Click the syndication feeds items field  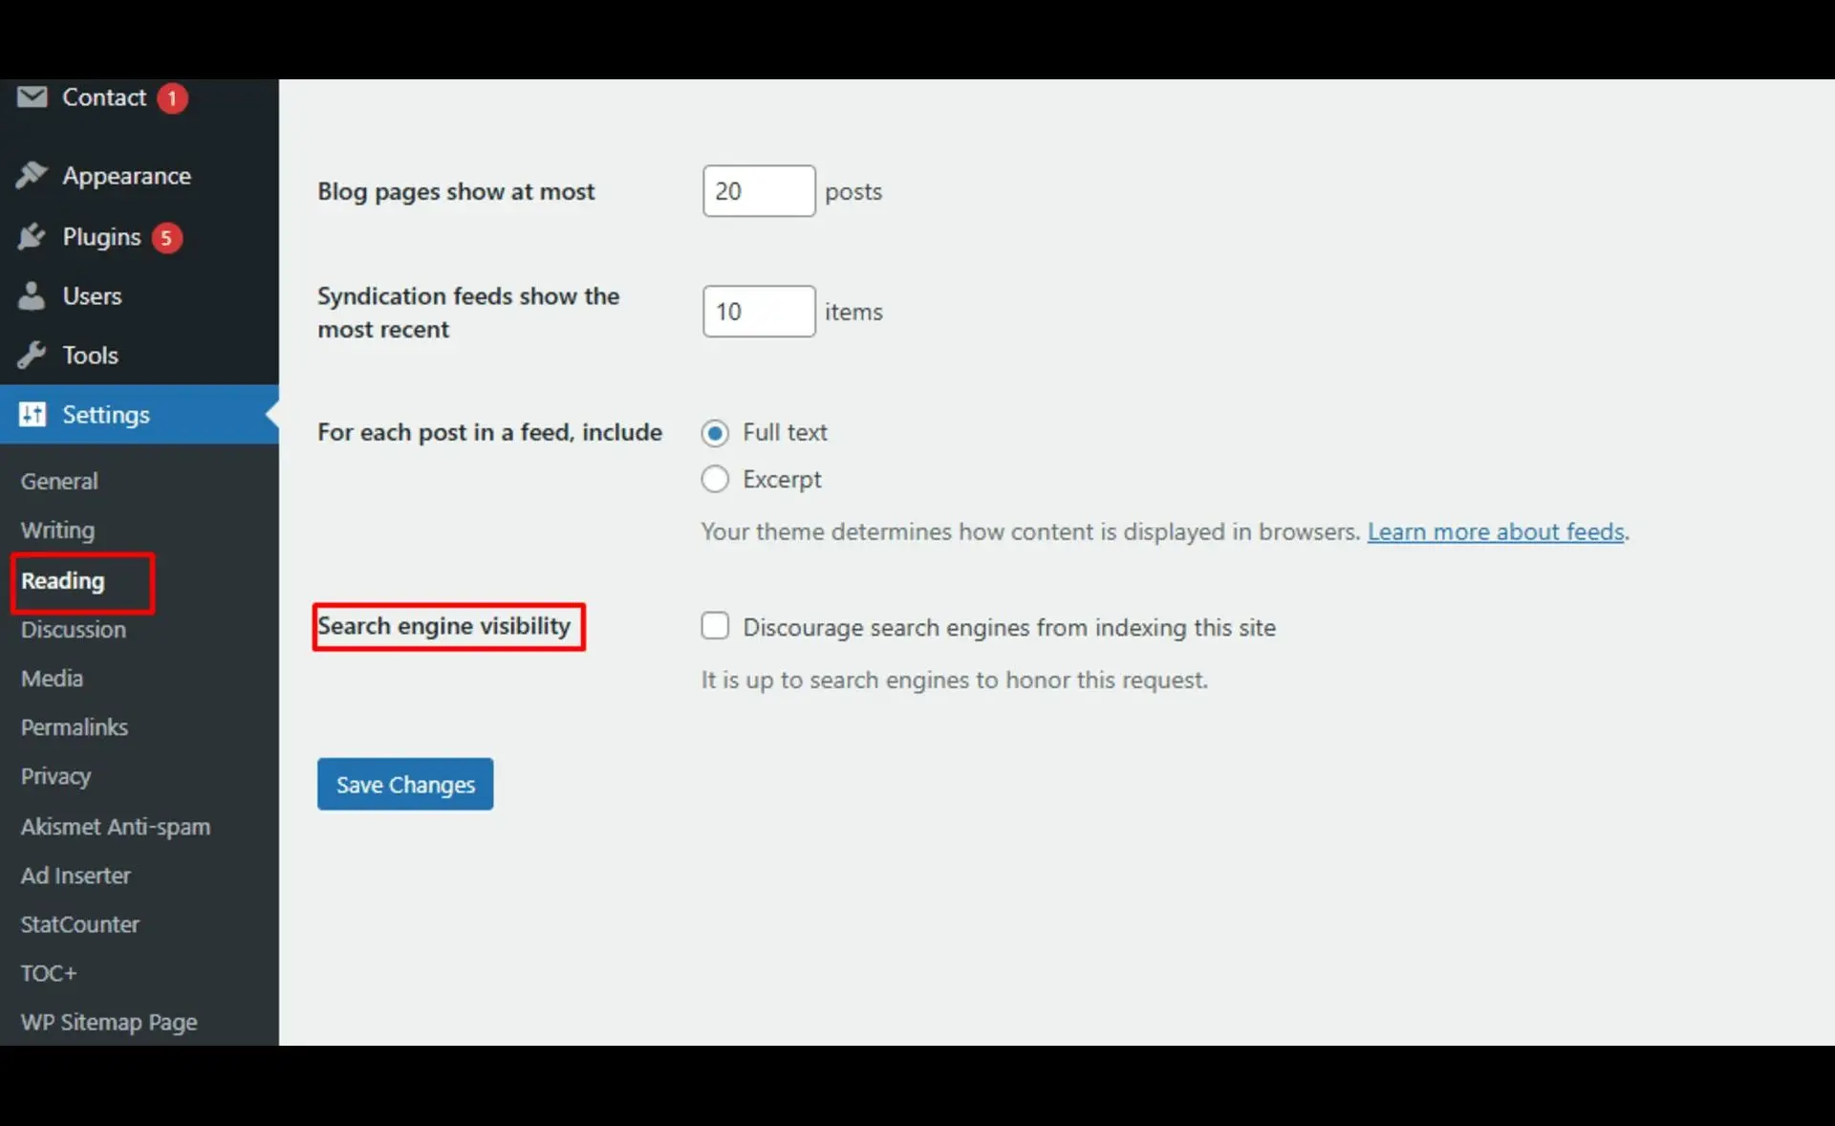tap(759, 312)
